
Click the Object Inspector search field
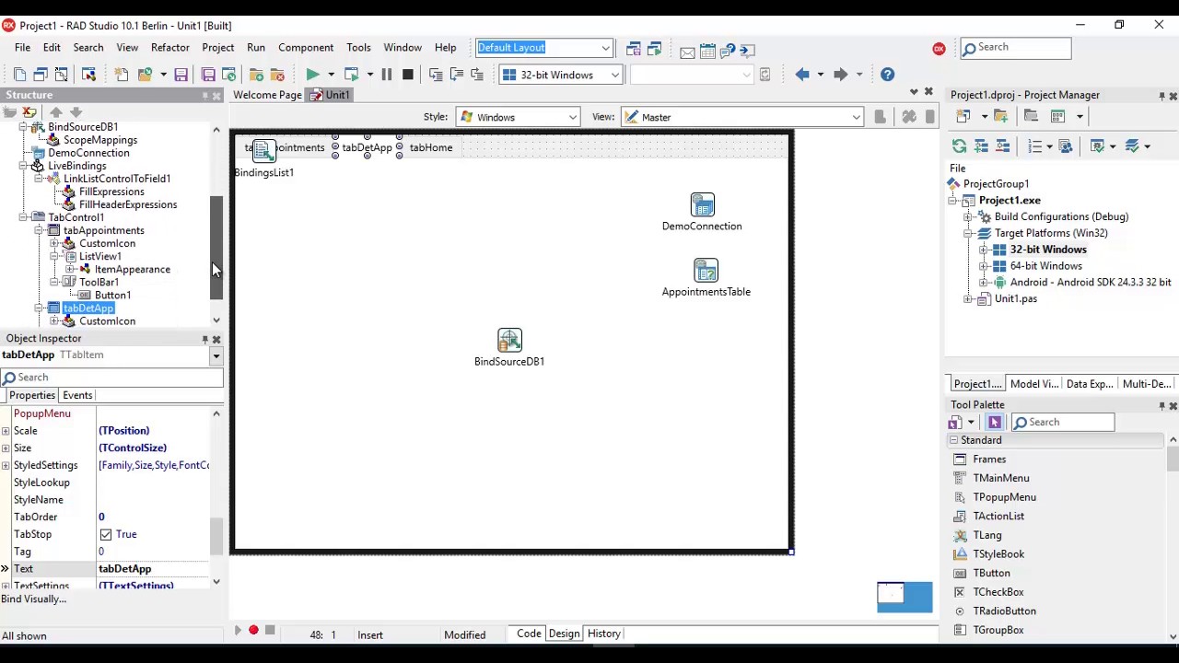111,378
